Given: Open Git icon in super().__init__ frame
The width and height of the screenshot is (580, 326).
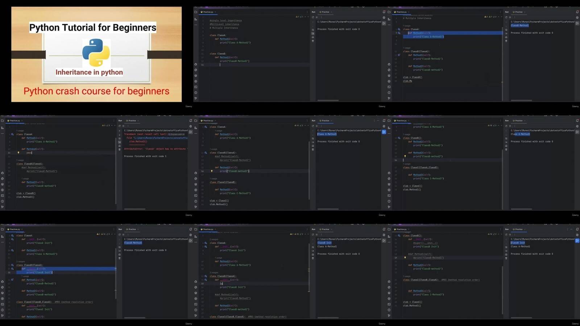Looking at the screenshot, I should coord(389,315).
